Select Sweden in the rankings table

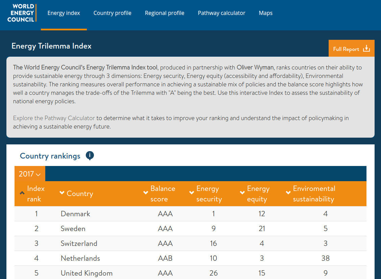(x=73, y=228)
